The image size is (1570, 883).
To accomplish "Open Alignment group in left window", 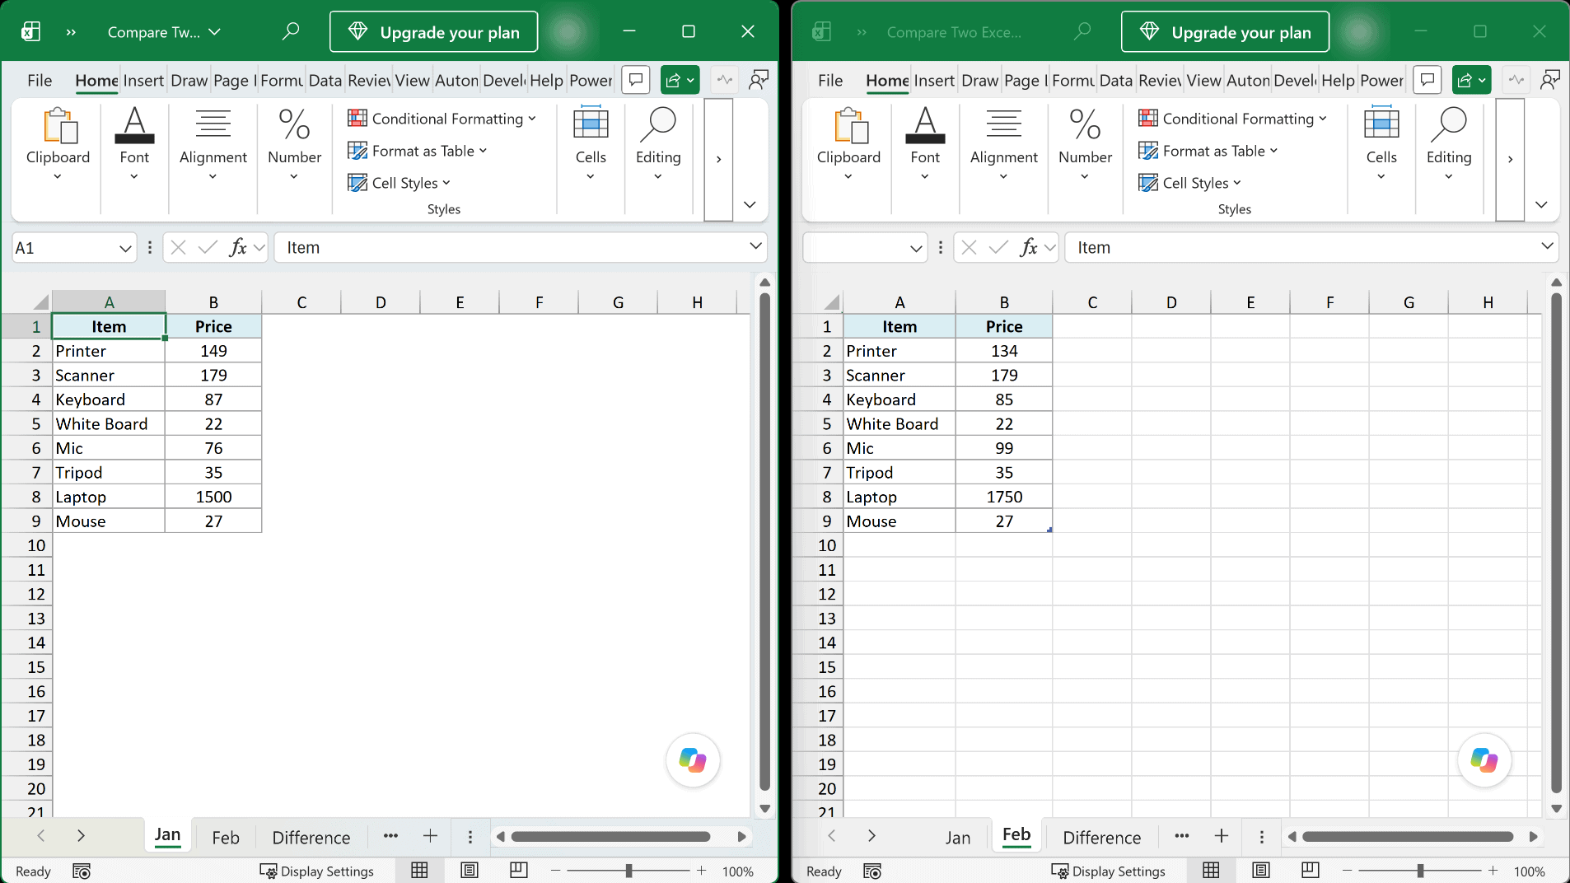I will (213, 145).
